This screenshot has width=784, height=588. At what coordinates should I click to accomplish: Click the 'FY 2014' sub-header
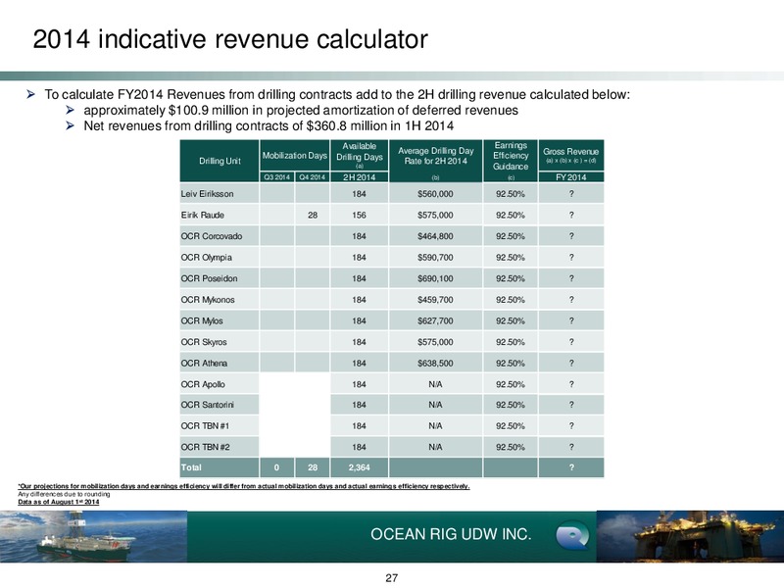pyautogui.click(x=571, y=177)
